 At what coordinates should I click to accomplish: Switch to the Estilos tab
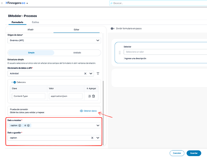pos(35,22)
